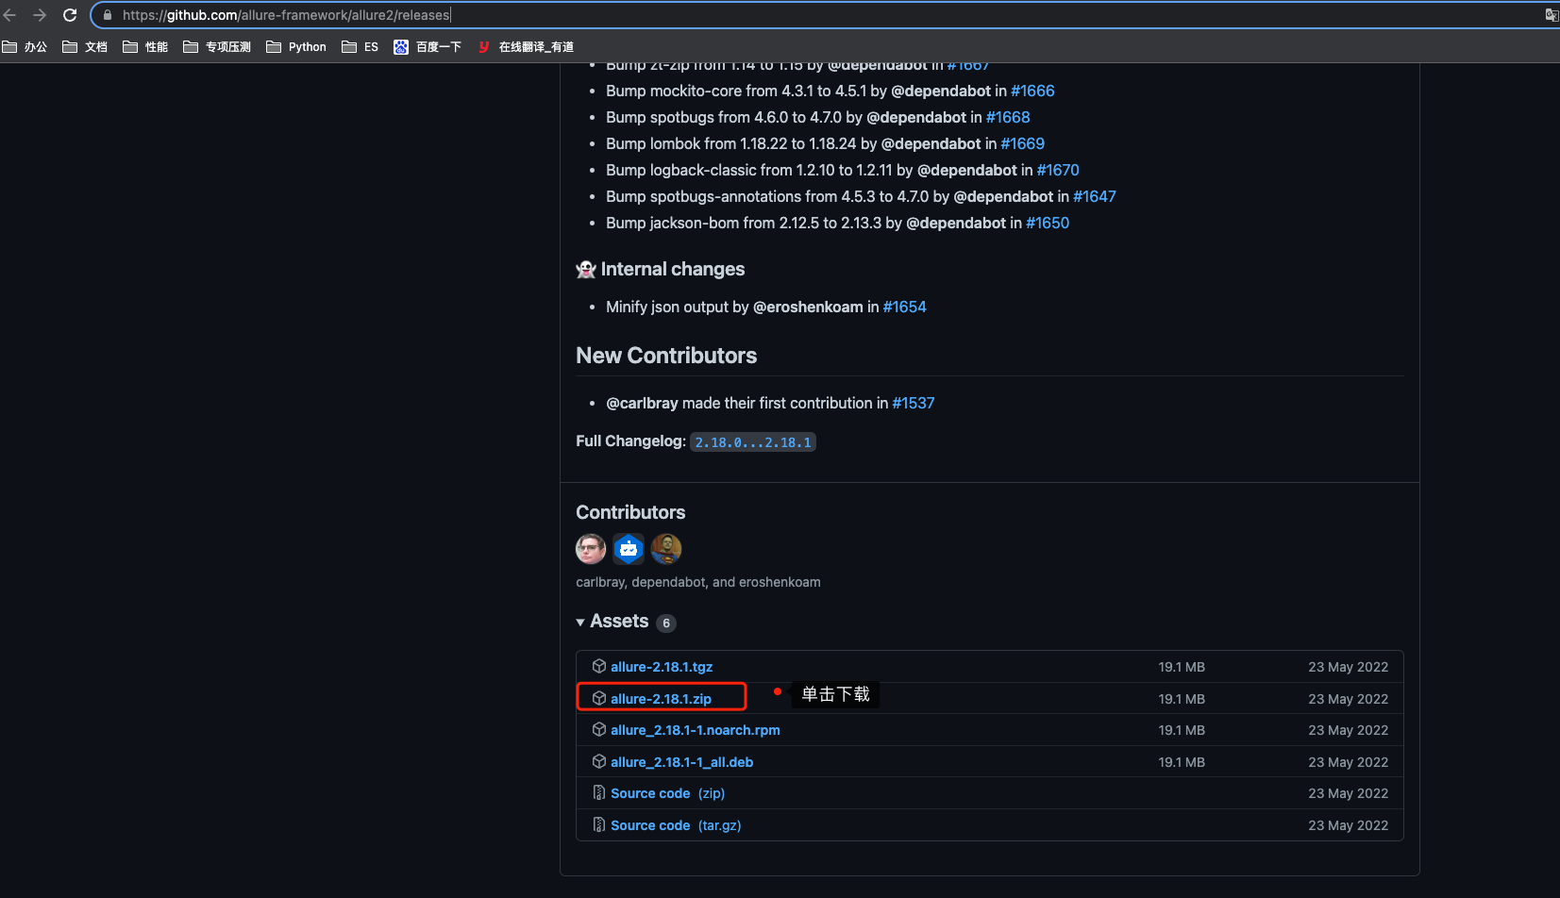
Task: Open the 办公 bookmark folder
Action: coord(25,47)
